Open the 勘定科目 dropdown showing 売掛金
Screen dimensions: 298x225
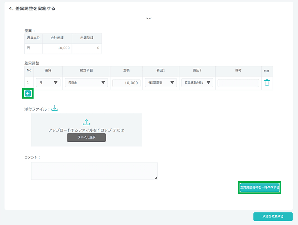coord(86,83)
